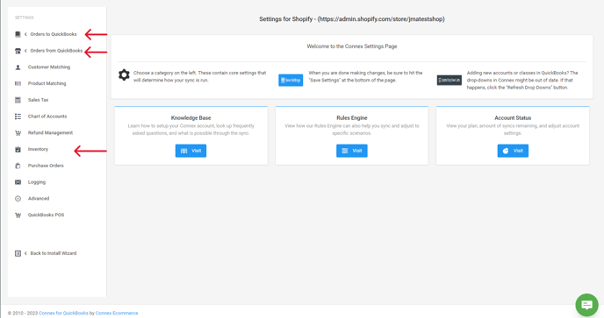Click the Purchase Orders icon
The image size is (604, 318).
[18, 166]
